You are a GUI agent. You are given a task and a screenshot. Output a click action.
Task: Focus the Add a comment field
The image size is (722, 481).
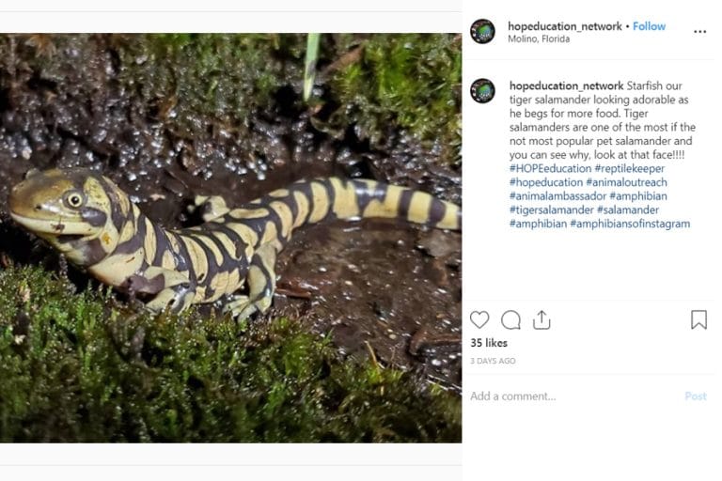click(564, 396)
